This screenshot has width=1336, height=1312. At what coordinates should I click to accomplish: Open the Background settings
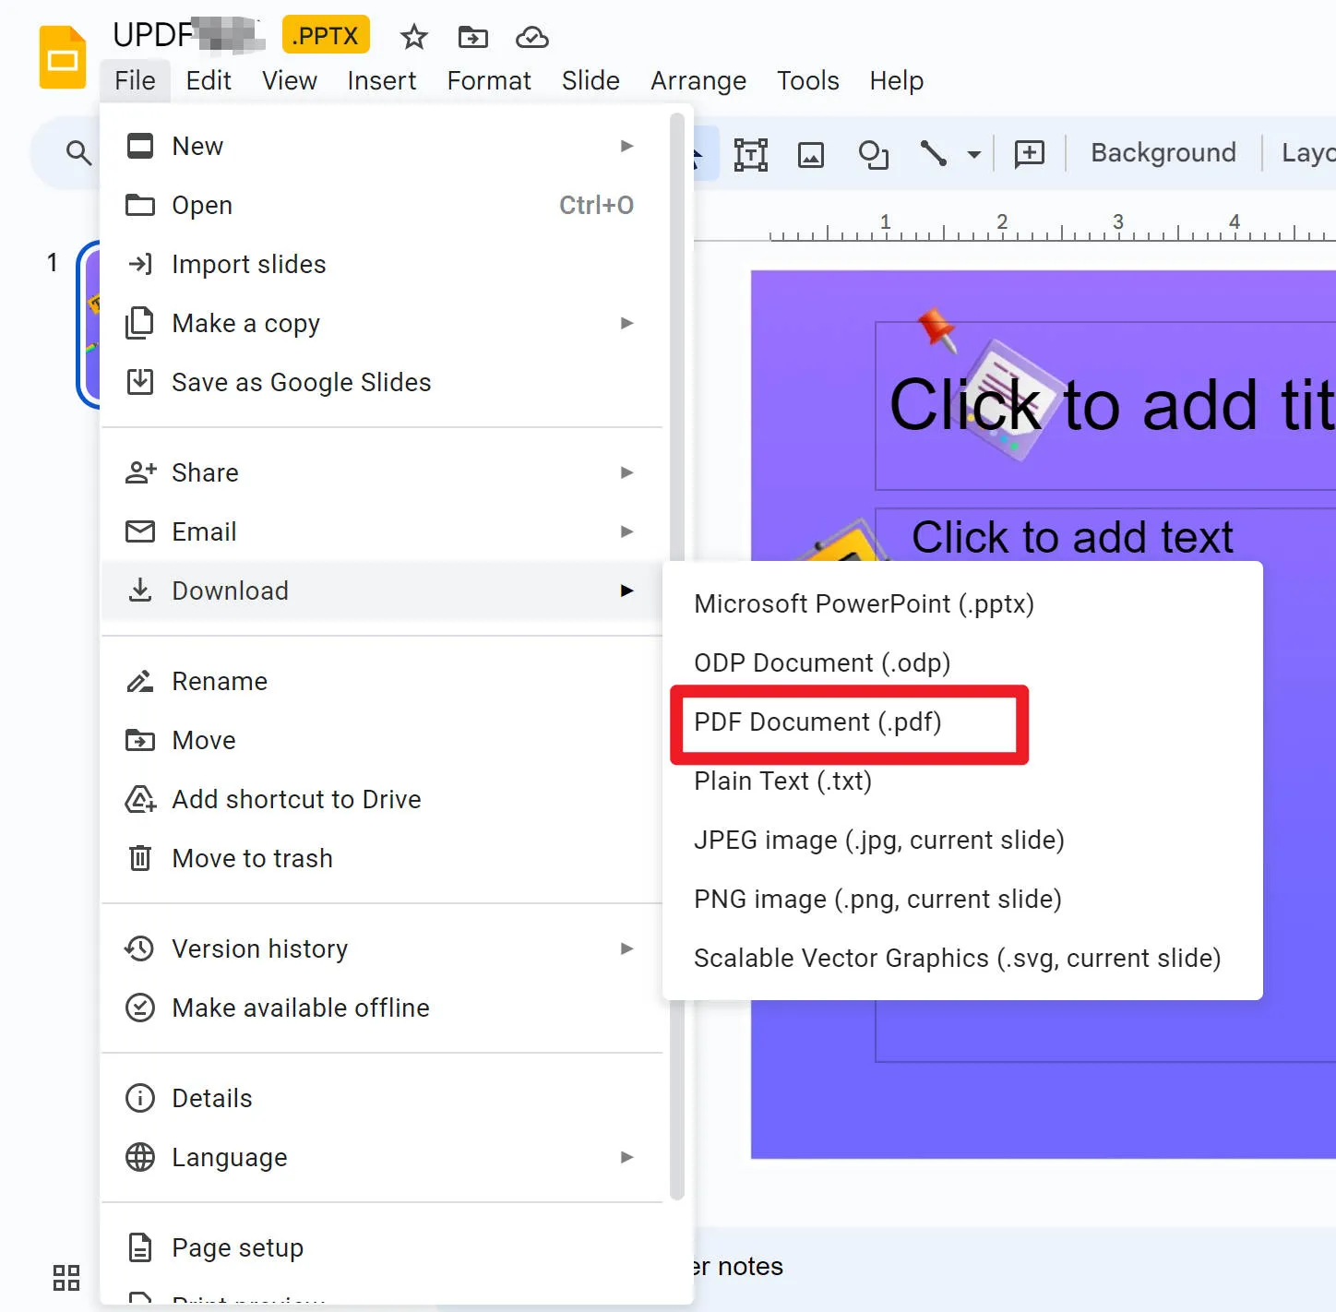(1163, 152)
